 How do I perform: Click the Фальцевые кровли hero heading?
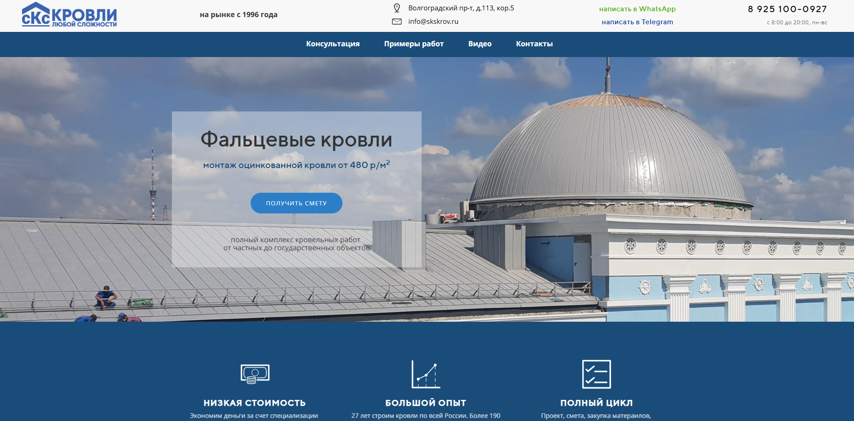pos(297,140)
